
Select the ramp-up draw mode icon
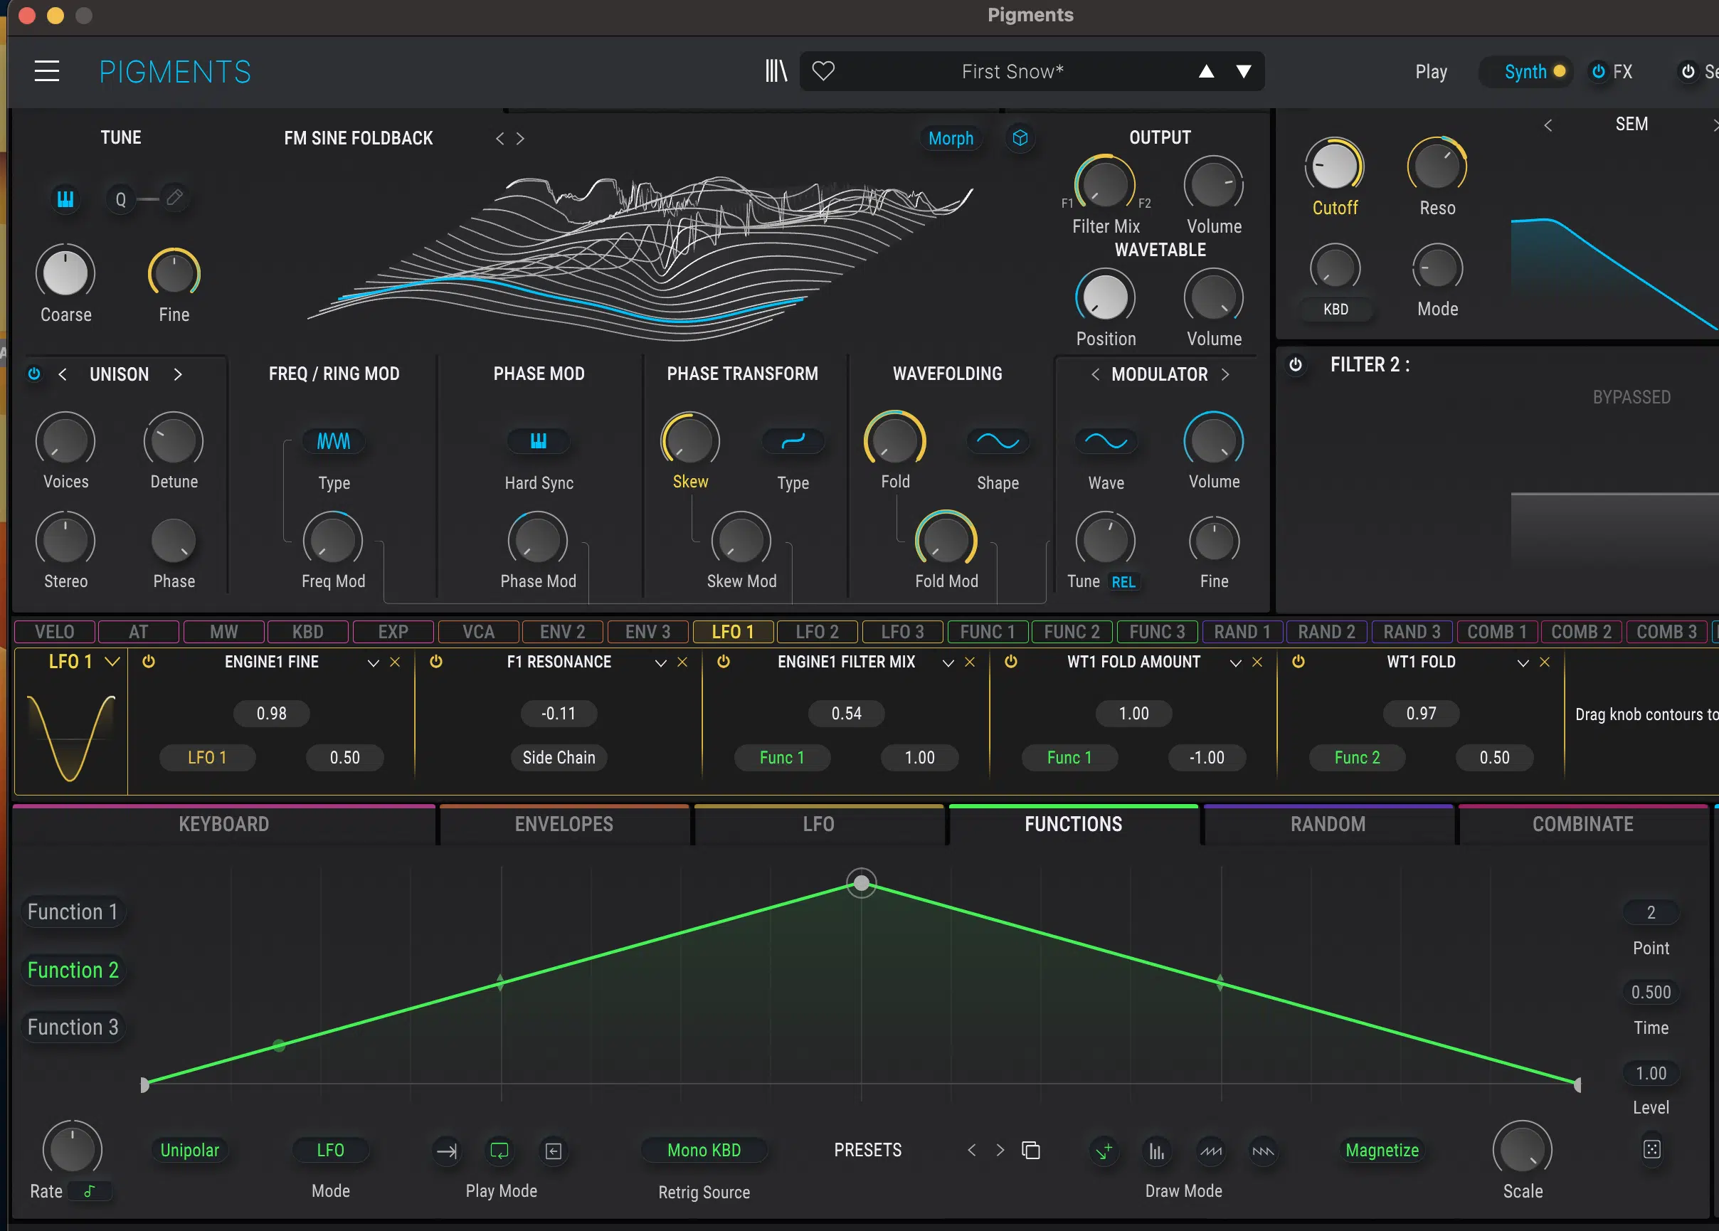pos(1210,1151)
